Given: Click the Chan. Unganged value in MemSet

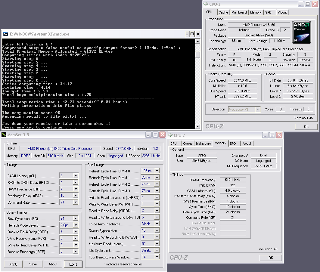Looking at the screenshot, I should [115, 156].
